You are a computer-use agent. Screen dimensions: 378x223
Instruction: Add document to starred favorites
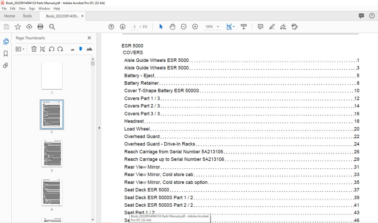[x=18, y=27]
